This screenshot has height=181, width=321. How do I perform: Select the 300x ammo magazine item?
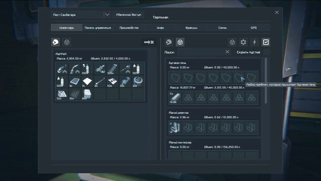coord(112,69)
